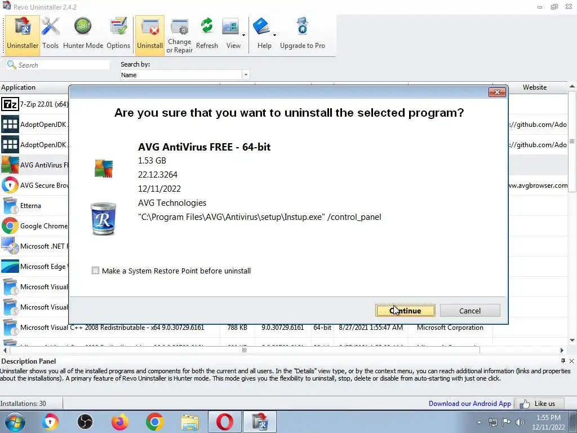Select Google Chrome in the application list

[35, 226]
